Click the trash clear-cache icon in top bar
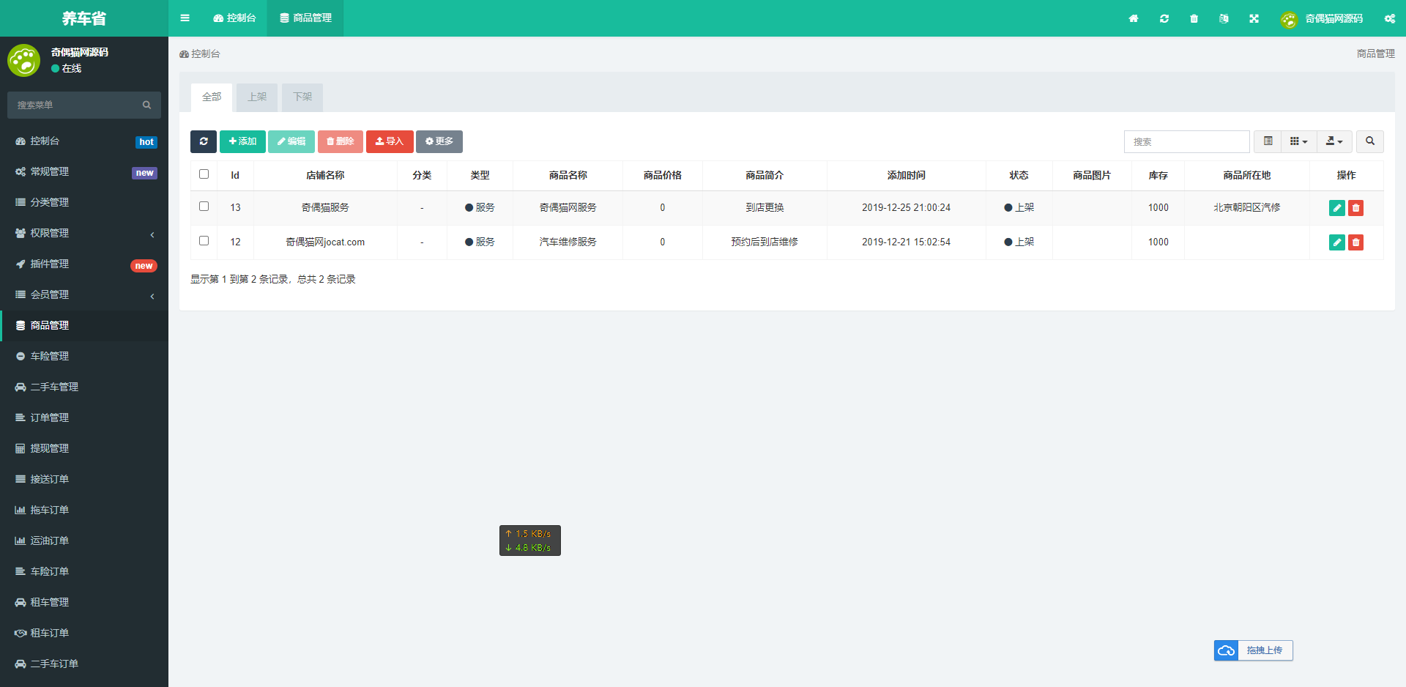This screenshot has width=1406, height=687. point(1194,18)
